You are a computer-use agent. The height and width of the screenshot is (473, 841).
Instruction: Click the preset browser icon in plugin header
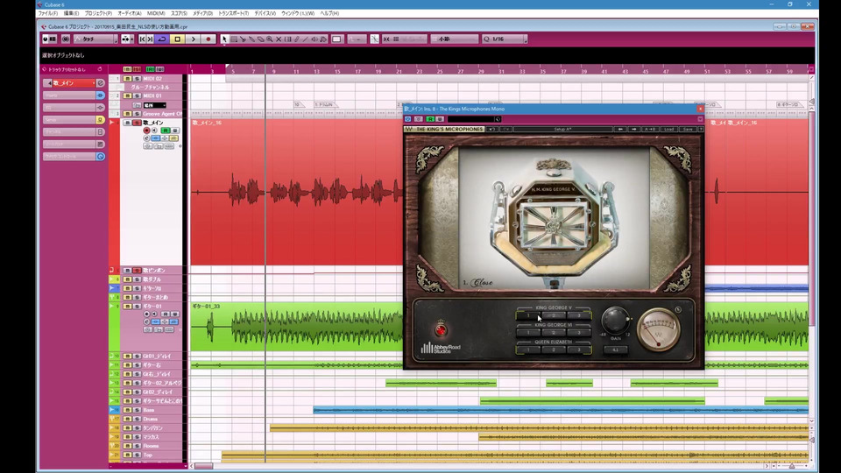tap(498, 119)
